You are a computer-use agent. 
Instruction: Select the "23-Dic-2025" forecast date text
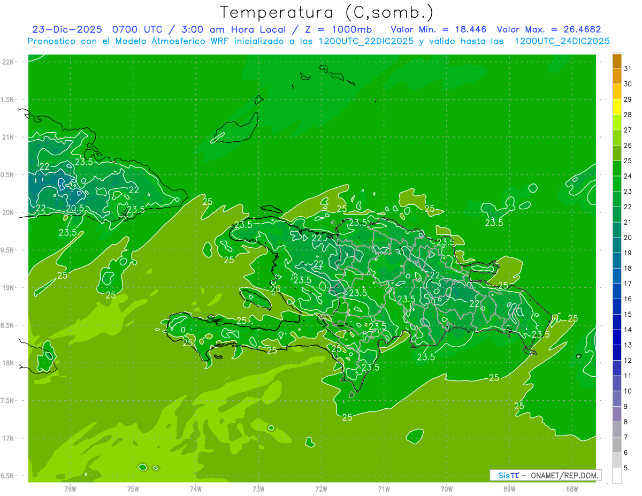tap(67, 29)
